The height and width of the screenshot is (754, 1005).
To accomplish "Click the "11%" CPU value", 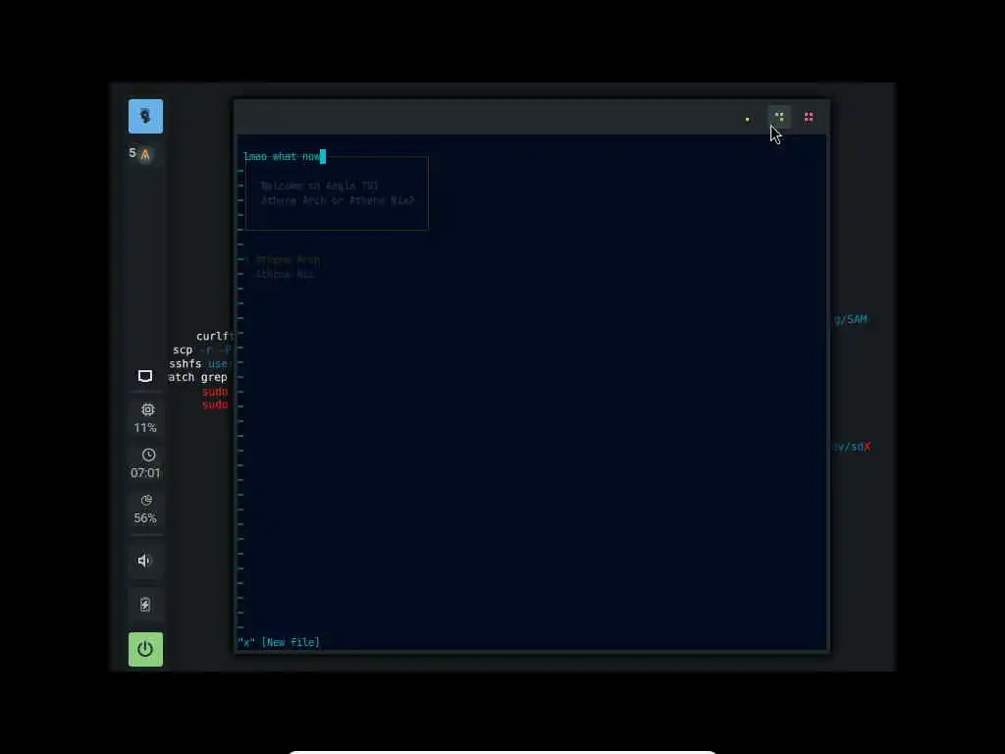I will (x=145, y=428).
